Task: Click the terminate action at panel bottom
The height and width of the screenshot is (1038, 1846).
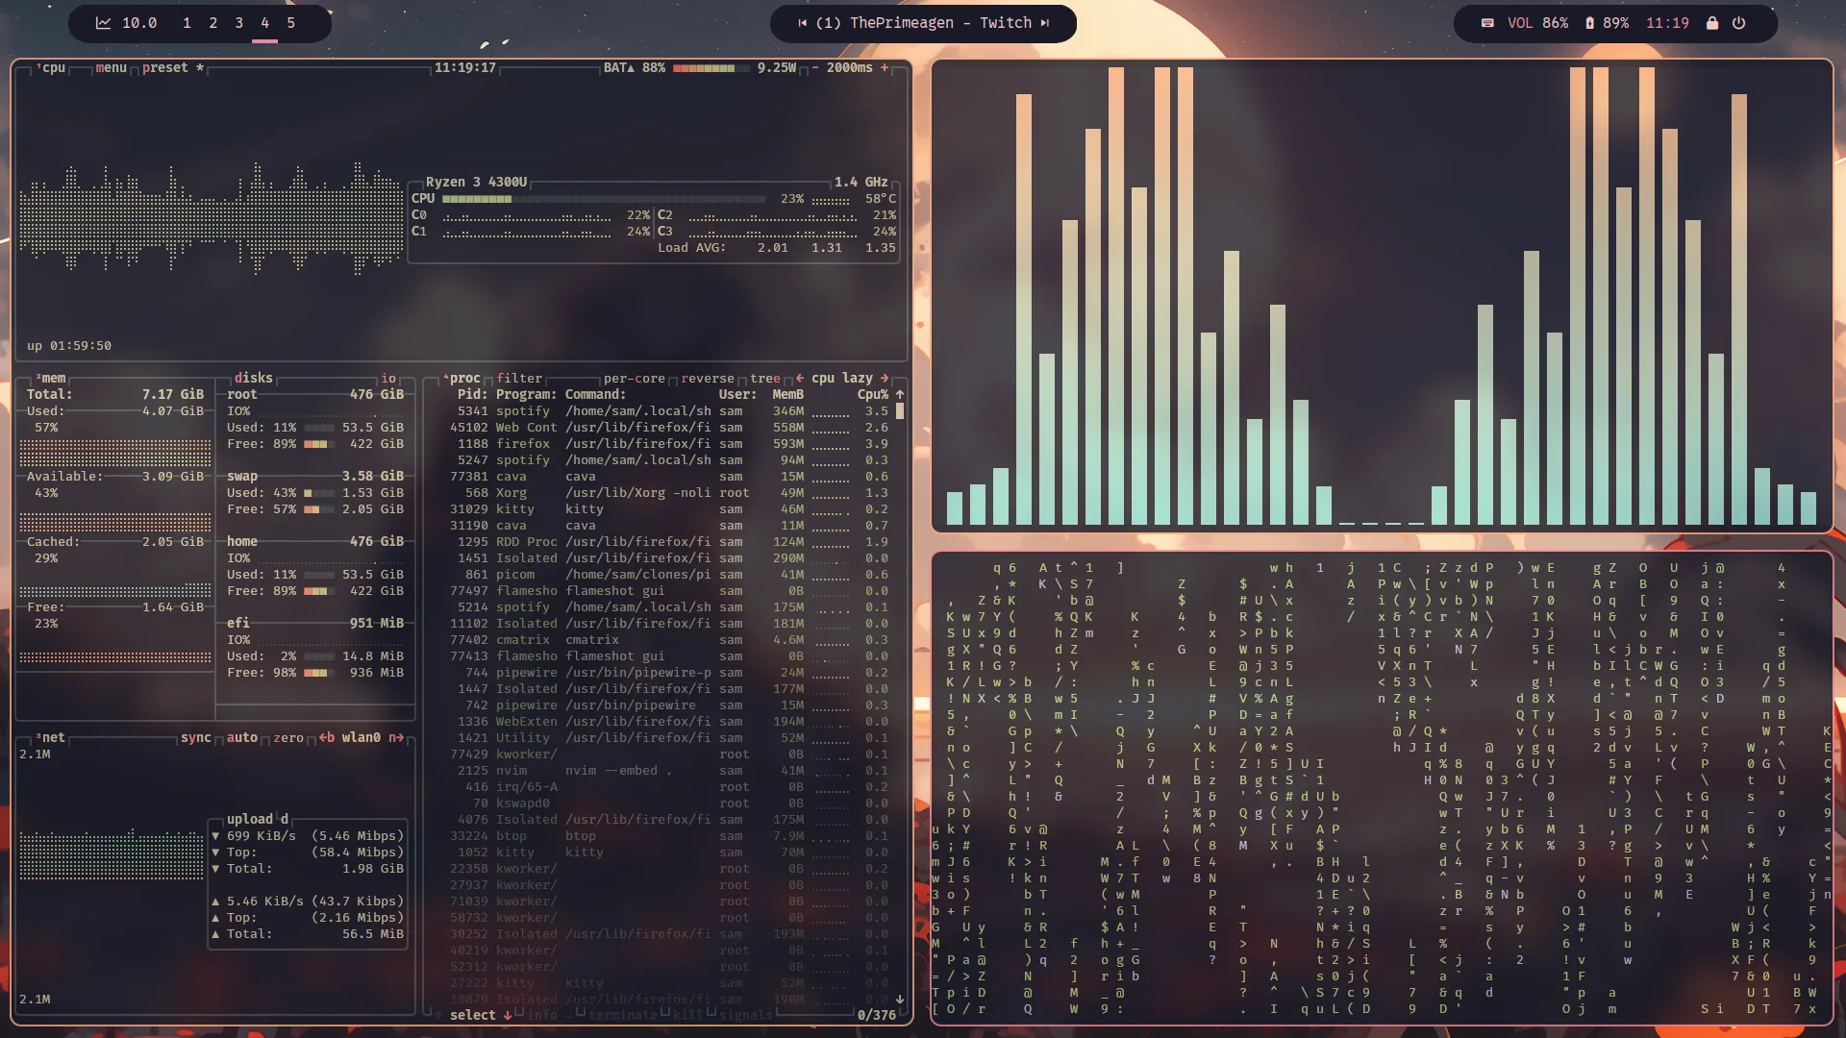Action: coord(623,1015)
